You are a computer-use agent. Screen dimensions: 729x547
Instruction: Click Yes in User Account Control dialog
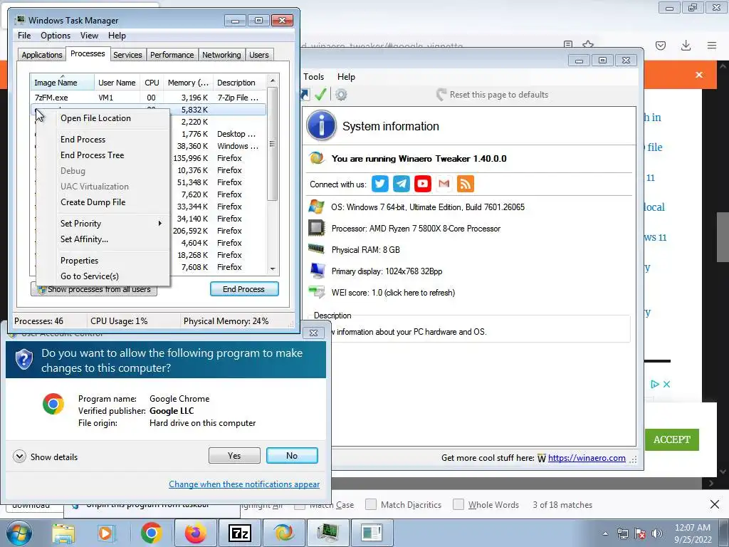pos(234,455)
